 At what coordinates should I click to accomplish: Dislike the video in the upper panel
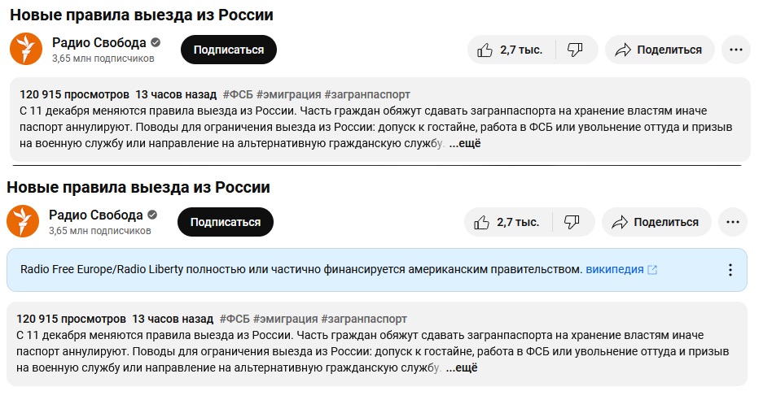(577, 50)
